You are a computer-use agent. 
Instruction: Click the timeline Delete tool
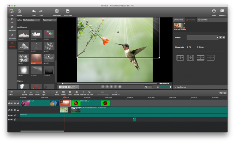37,93
